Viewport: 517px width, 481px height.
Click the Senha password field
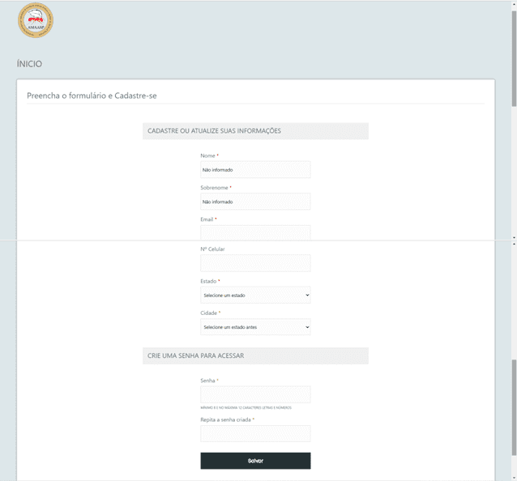point(255,394)
